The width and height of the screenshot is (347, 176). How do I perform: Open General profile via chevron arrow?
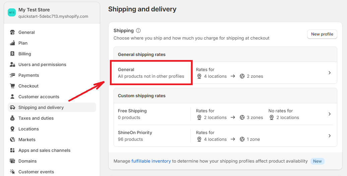(x=330, y=73)
